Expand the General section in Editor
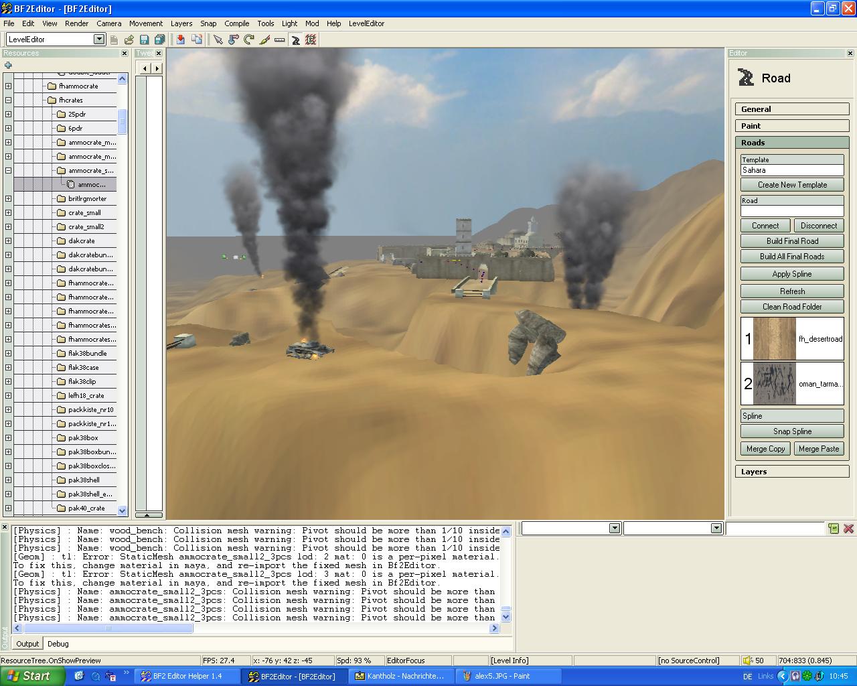This screenshot has height=686, width=857. click(792, 109)
